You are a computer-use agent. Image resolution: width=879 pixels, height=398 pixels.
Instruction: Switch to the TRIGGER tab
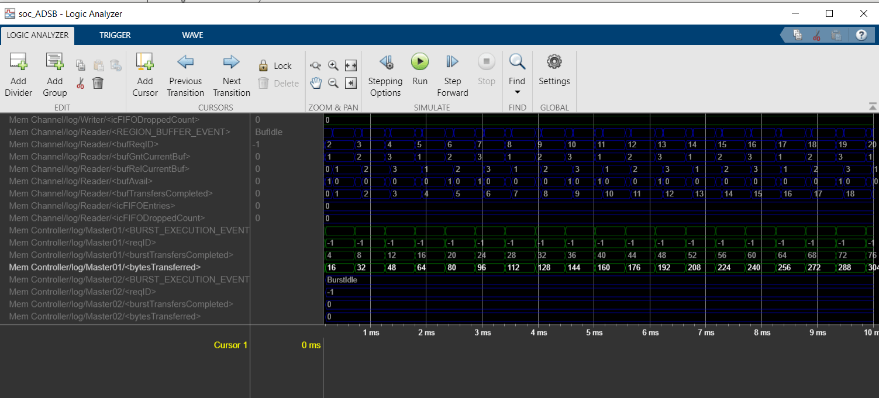(x=115, y=35)
